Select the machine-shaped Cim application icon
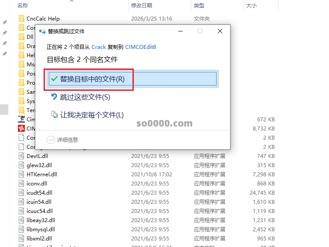 (21, 119)
